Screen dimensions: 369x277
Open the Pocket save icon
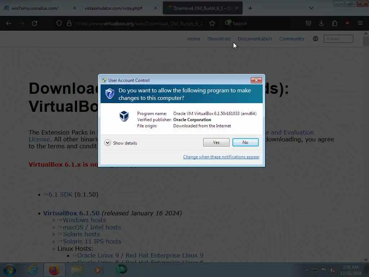(x=308, y=23)
